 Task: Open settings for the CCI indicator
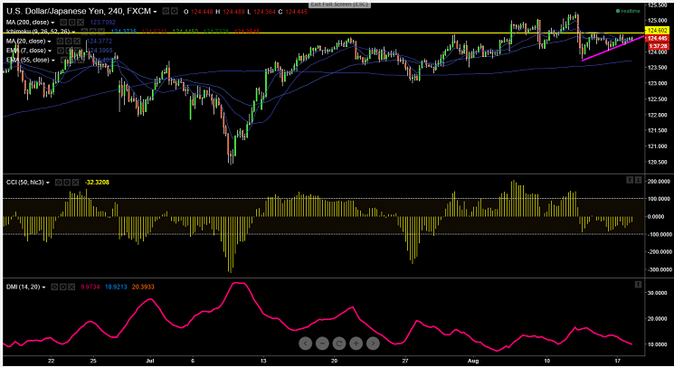(x=69, y=183)
